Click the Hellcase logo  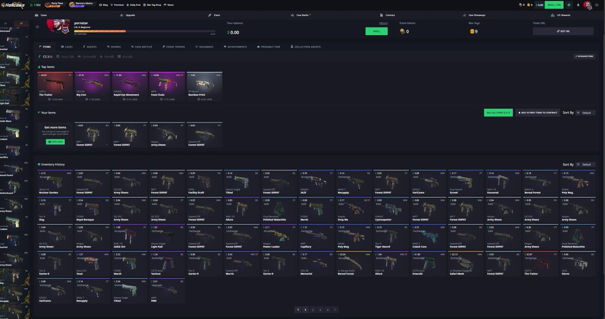[14, 5]
